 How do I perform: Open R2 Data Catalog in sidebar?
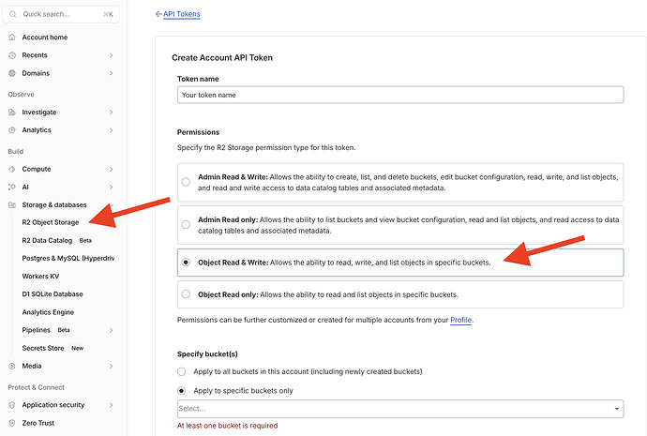[47, 240]
